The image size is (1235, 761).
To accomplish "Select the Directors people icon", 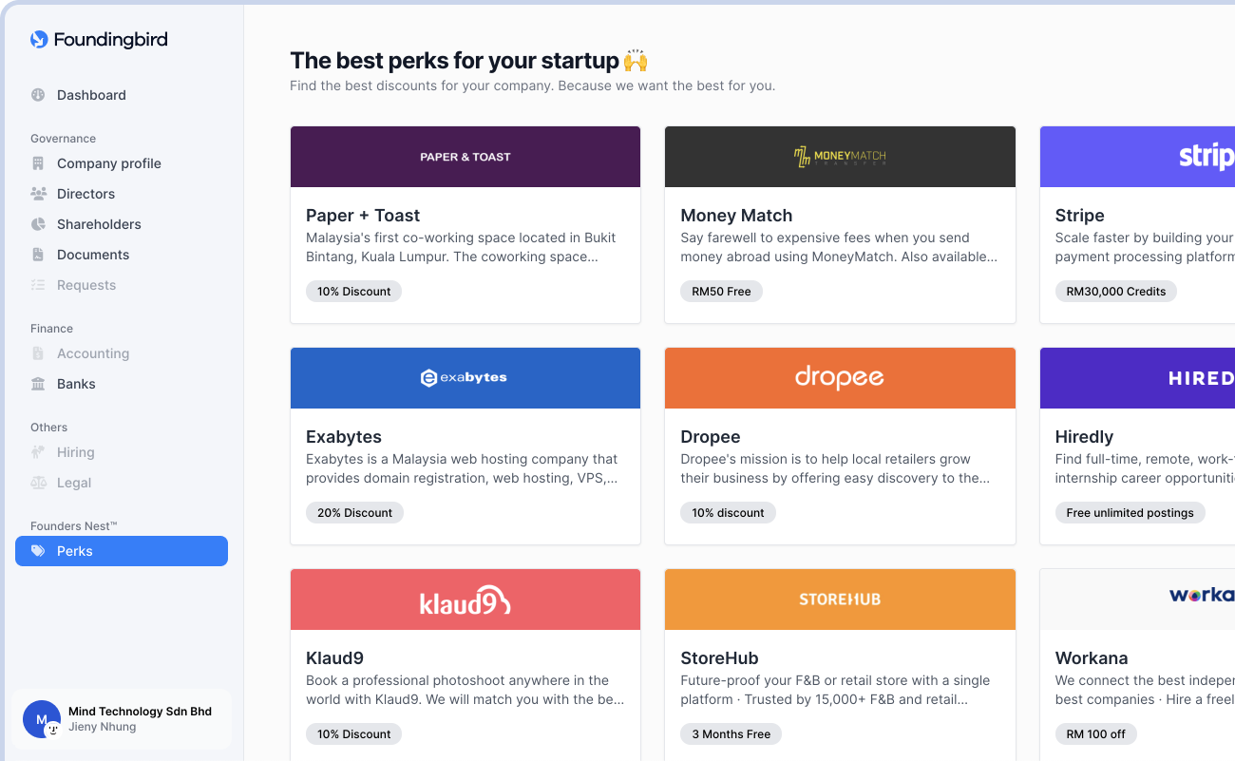I will [38, 194].
